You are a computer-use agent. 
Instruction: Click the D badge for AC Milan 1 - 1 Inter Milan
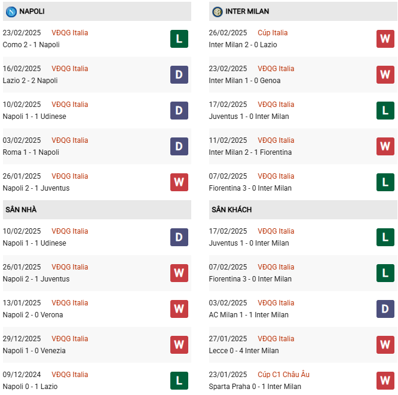click(385, 309)
